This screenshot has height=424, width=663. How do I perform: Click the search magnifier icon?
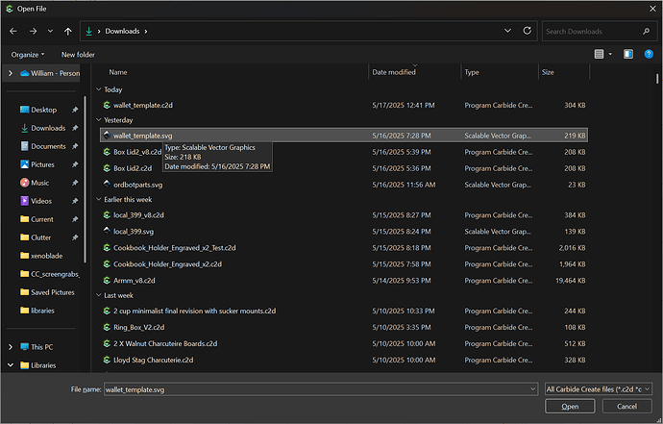pos(646,32)
